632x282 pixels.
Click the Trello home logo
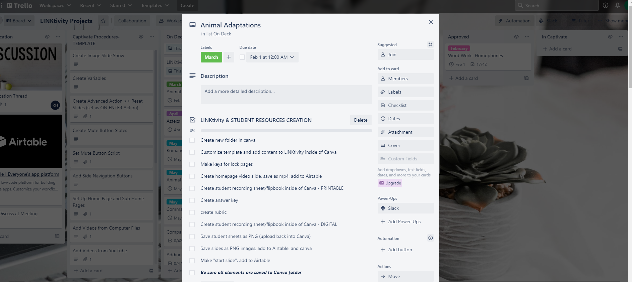click(x=19, y=5)
